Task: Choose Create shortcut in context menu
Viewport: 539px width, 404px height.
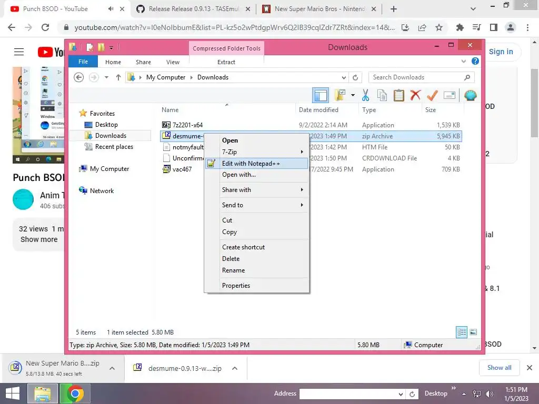Action: 256,247
